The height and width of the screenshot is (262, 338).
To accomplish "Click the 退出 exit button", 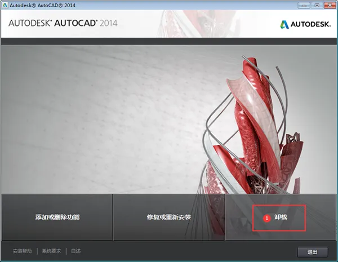I will (312, 252).
